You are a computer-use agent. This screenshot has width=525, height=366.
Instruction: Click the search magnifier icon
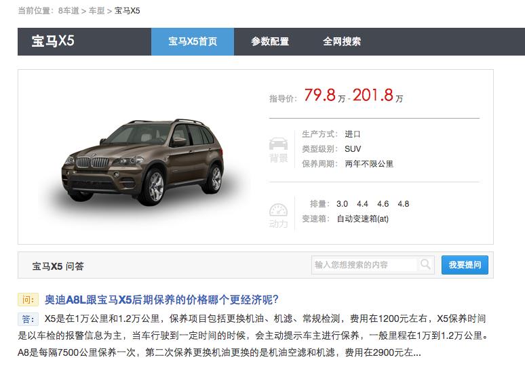click(x=425, y=264)
